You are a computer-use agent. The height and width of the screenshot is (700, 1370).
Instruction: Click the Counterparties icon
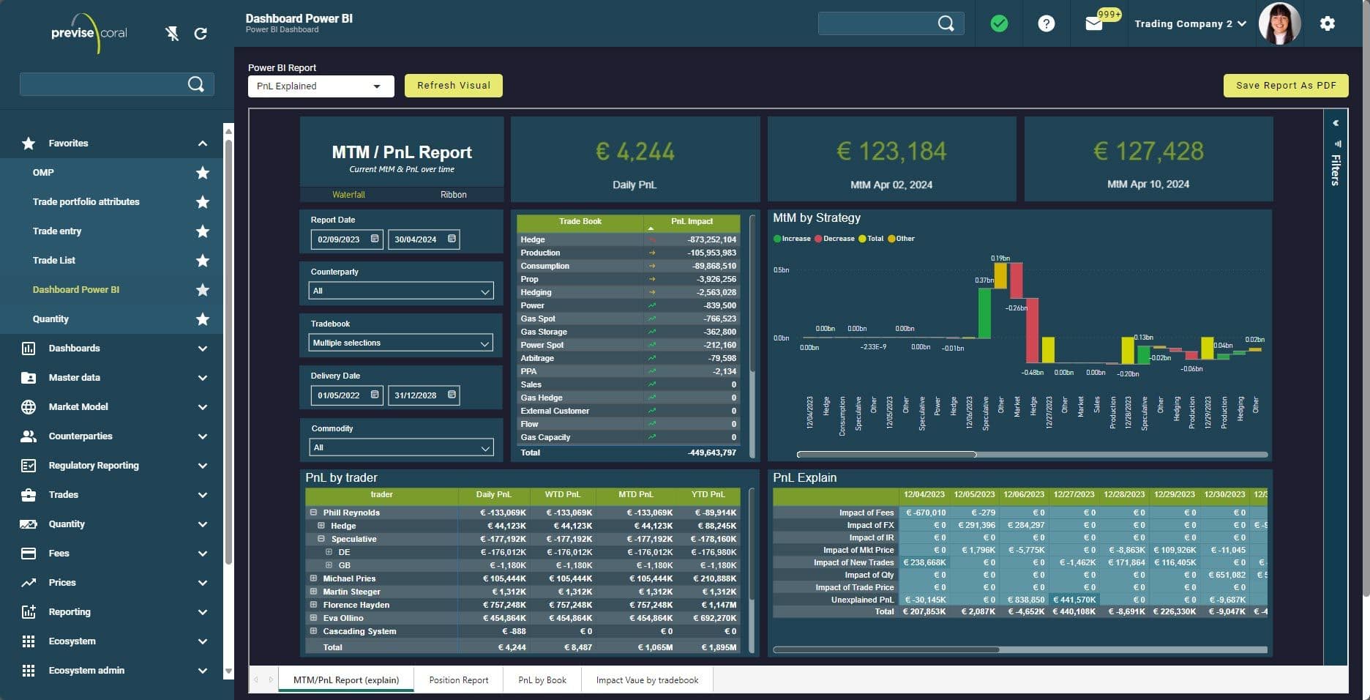[x=29, y=436]
